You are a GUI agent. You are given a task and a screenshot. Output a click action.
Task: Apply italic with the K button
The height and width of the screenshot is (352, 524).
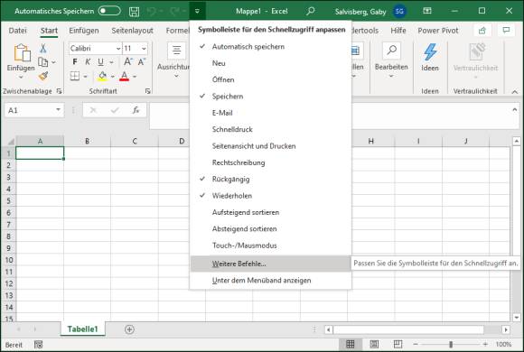pos(88,61)
